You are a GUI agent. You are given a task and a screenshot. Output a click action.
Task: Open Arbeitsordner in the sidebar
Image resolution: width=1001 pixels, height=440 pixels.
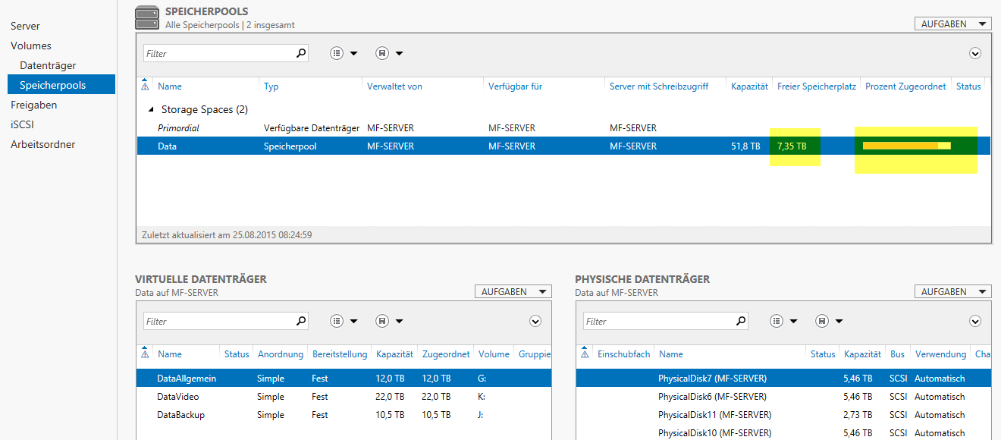pyautogui.click(x=42, y=144)
